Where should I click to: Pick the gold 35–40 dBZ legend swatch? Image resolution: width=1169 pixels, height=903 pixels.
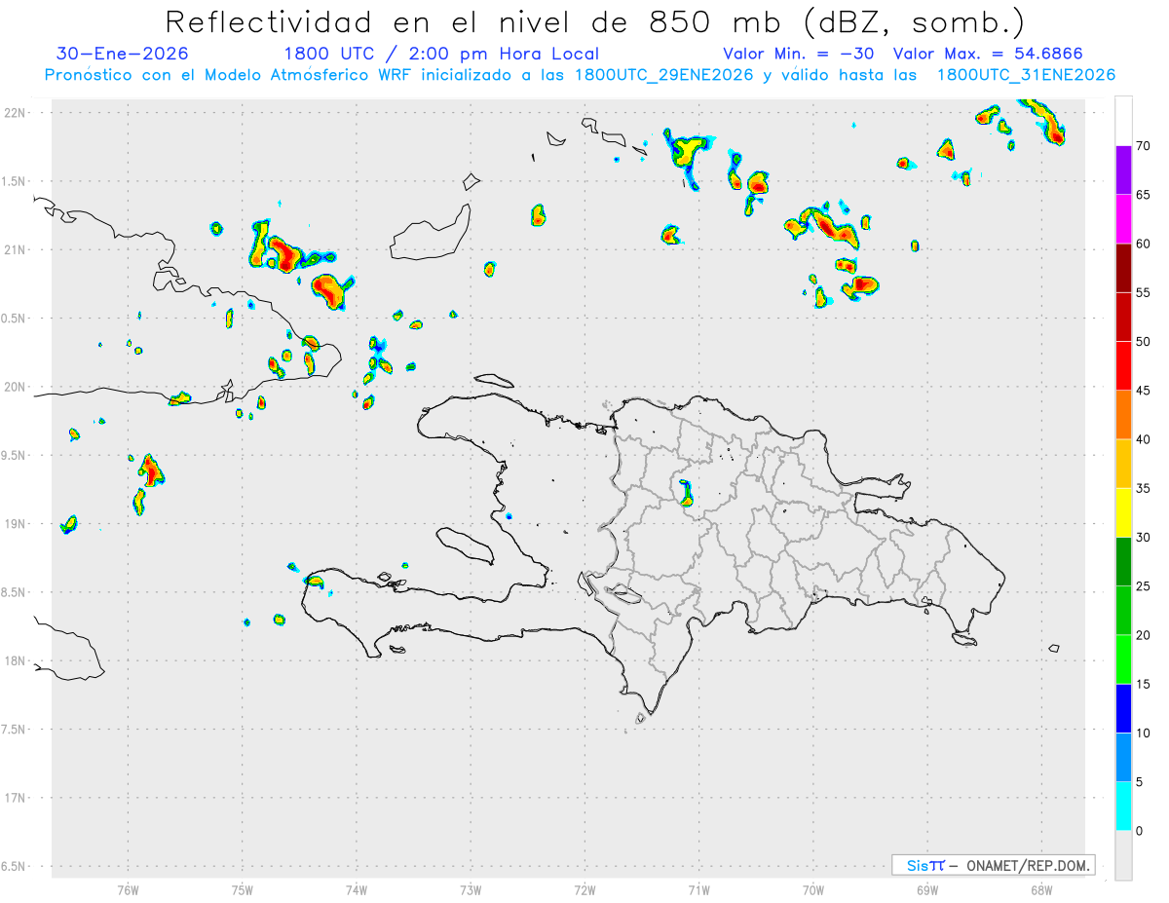click(x=1123, y=464)
